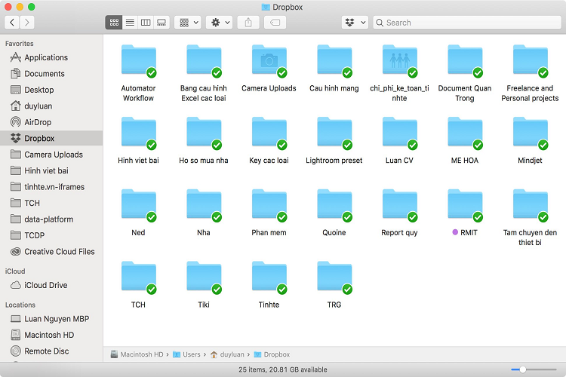Select the Tinhte folder
The width and height of the screenshot is (566, 377).
point(269,277)
